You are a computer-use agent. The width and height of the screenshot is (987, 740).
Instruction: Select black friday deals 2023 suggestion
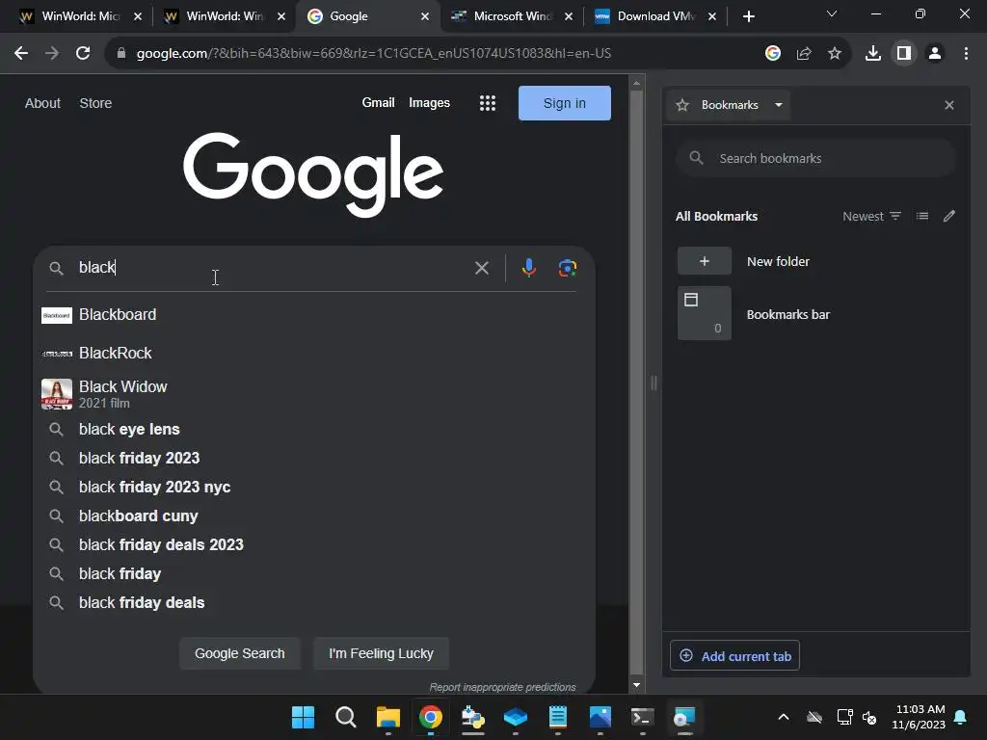[x=313, y=545]
